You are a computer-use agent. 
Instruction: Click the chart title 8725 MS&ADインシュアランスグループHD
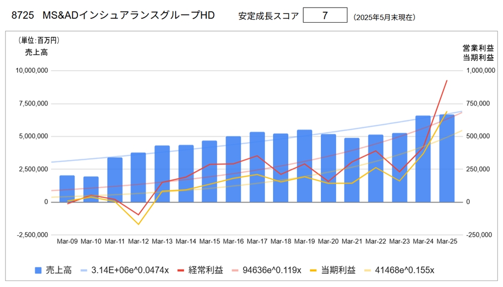[113, 15]
